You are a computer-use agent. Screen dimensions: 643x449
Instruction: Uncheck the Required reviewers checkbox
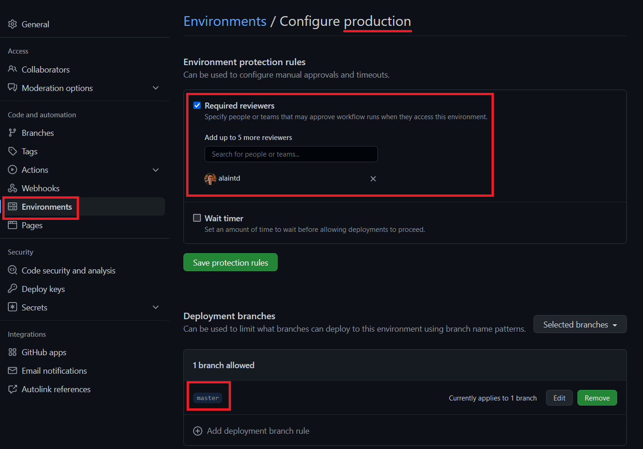pyautogui.click(x=197, y=105)
